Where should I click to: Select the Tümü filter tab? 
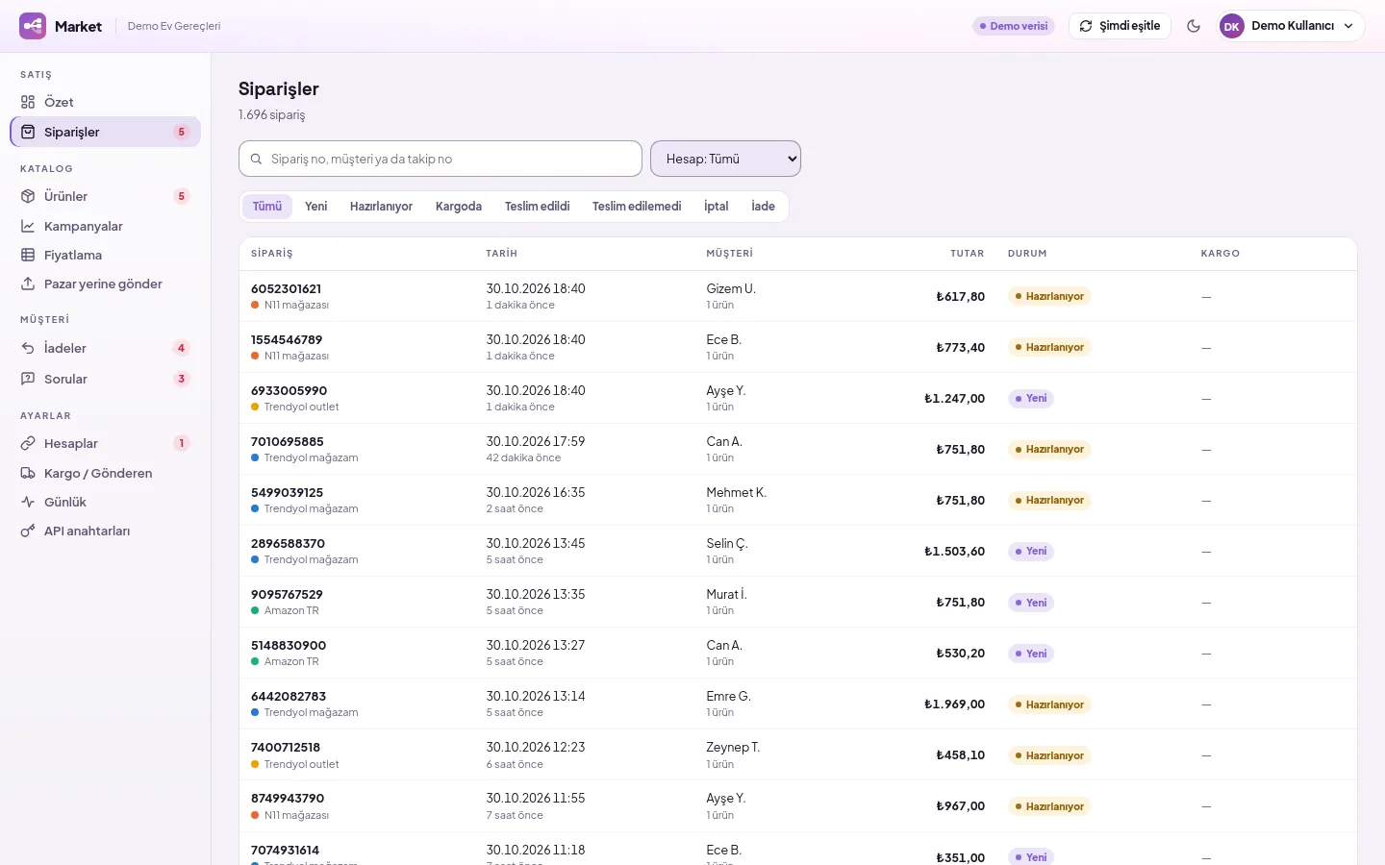[x=267, y=207]
